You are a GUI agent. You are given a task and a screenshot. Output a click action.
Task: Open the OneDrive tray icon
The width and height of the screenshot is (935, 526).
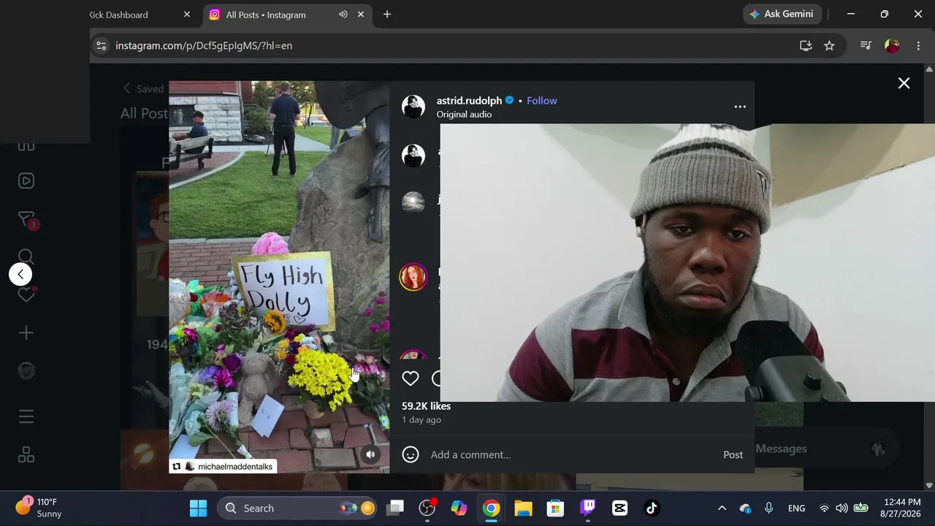pos(745,508)
